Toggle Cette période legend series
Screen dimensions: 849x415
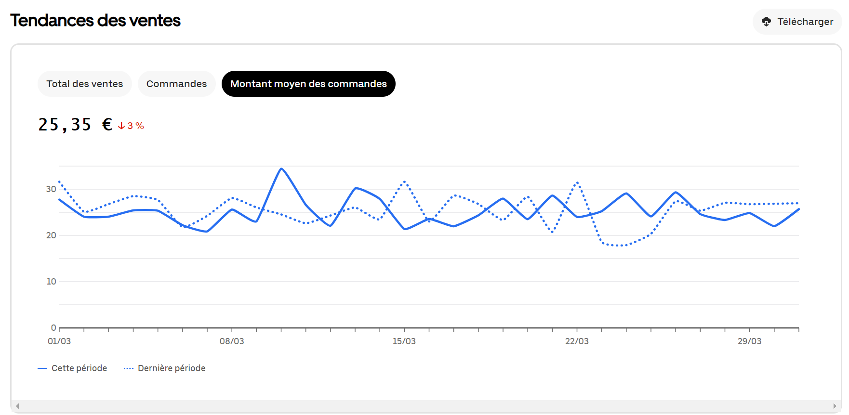(x=79, y=368)
